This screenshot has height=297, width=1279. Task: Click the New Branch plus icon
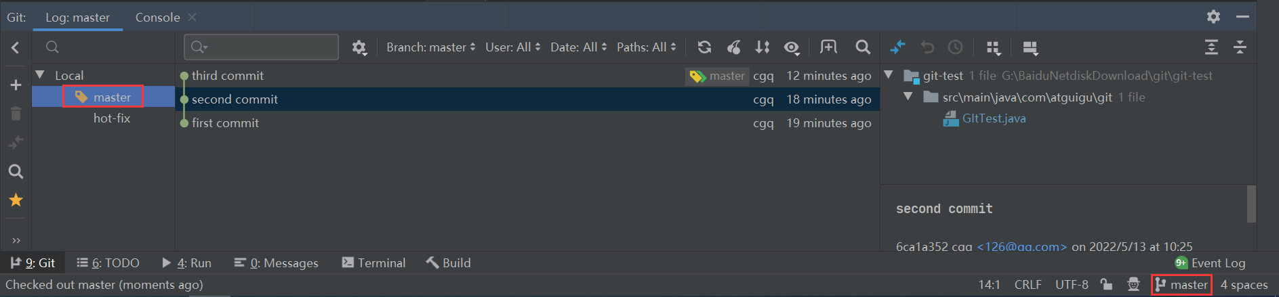pyautogui.click(x=16, y=85)
